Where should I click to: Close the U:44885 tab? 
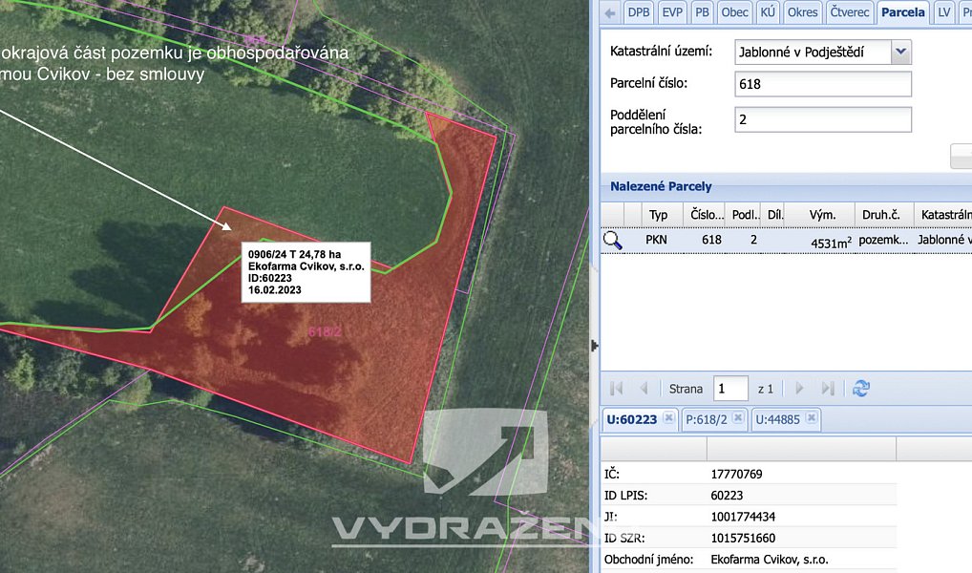click(x=811, y=418)
